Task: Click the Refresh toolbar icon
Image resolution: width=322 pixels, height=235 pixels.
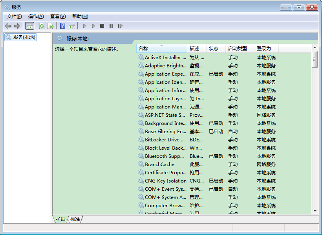Action: coord(42,26)
